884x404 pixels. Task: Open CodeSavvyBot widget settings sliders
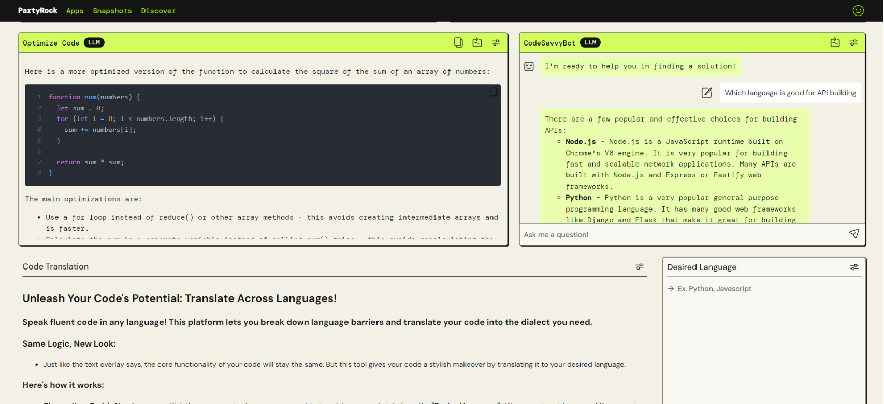[x=853, y=42]
